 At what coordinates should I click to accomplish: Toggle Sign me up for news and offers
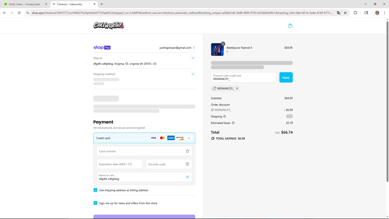tap(95, 203)
